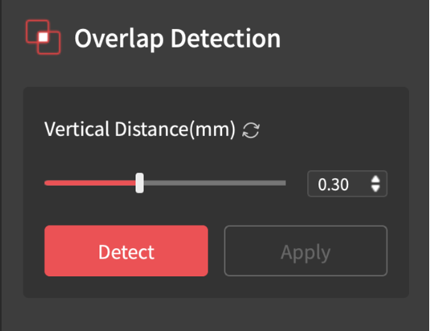Click the slider track midway between handle and right end
Screen dimensions: 430x331
[213, 183]
